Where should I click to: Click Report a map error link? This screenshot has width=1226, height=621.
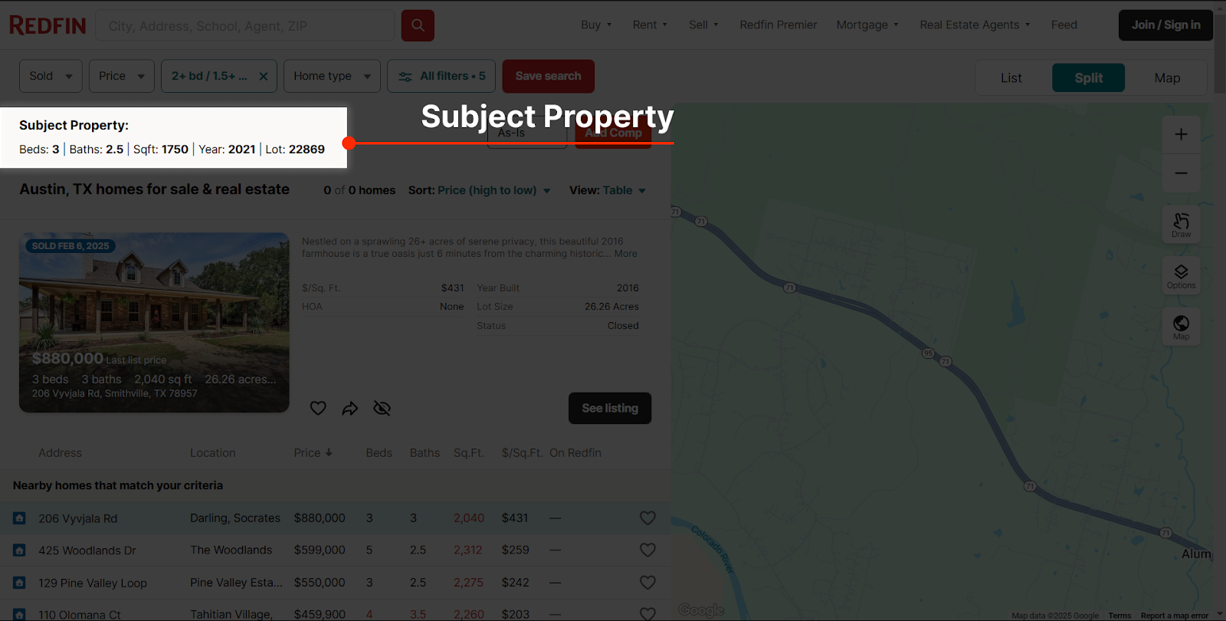(x=1174, y=616)
